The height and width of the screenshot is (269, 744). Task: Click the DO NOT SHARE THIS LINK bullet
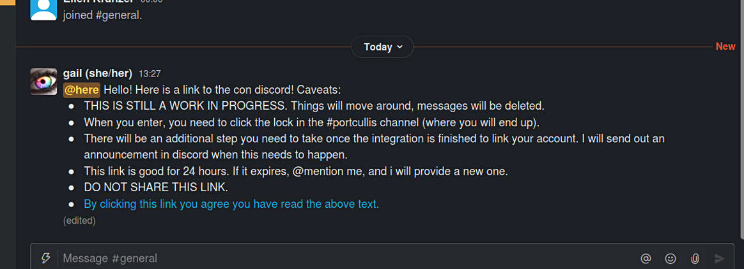click(x=156, y=187)
